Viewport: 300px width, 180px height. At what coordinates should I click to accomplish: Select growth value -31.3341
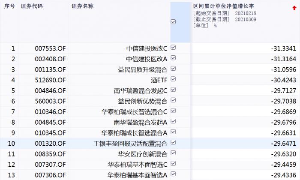point(284,48)
